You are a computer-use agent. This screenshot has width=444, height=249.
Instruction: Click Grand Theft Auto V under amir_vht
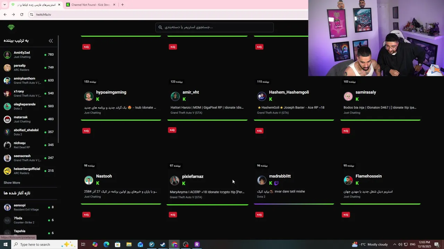click(x=186, y=113)
